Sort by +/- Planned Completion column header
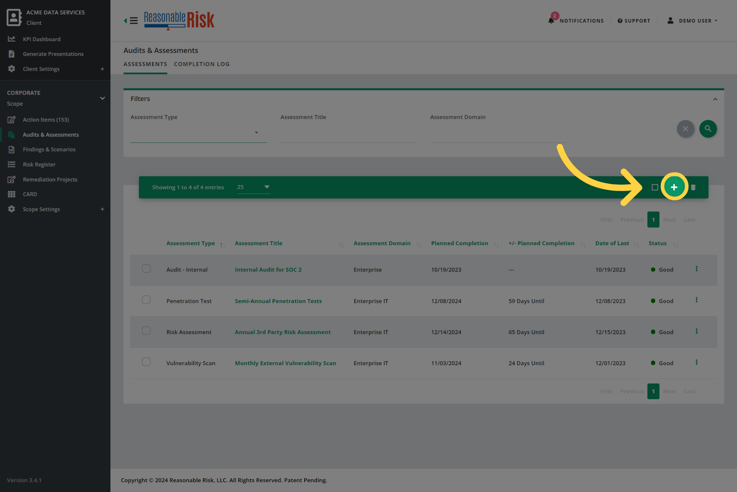The image size is (737, 492). pos(541,243)
